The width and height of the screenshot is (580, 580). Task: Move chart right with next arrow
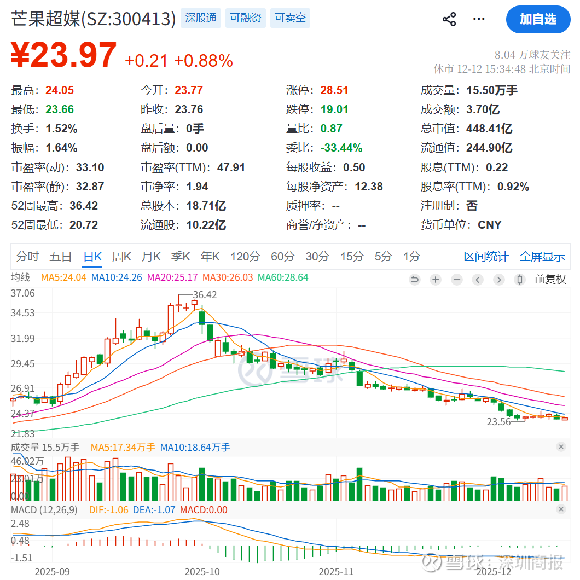[x=498, y=280]
